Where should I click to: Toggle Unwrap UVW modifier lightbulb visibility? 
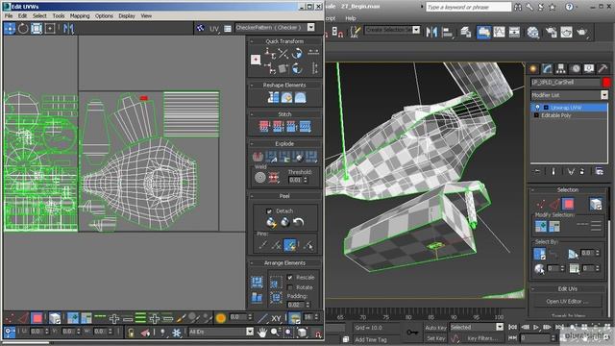coord(538,108)
